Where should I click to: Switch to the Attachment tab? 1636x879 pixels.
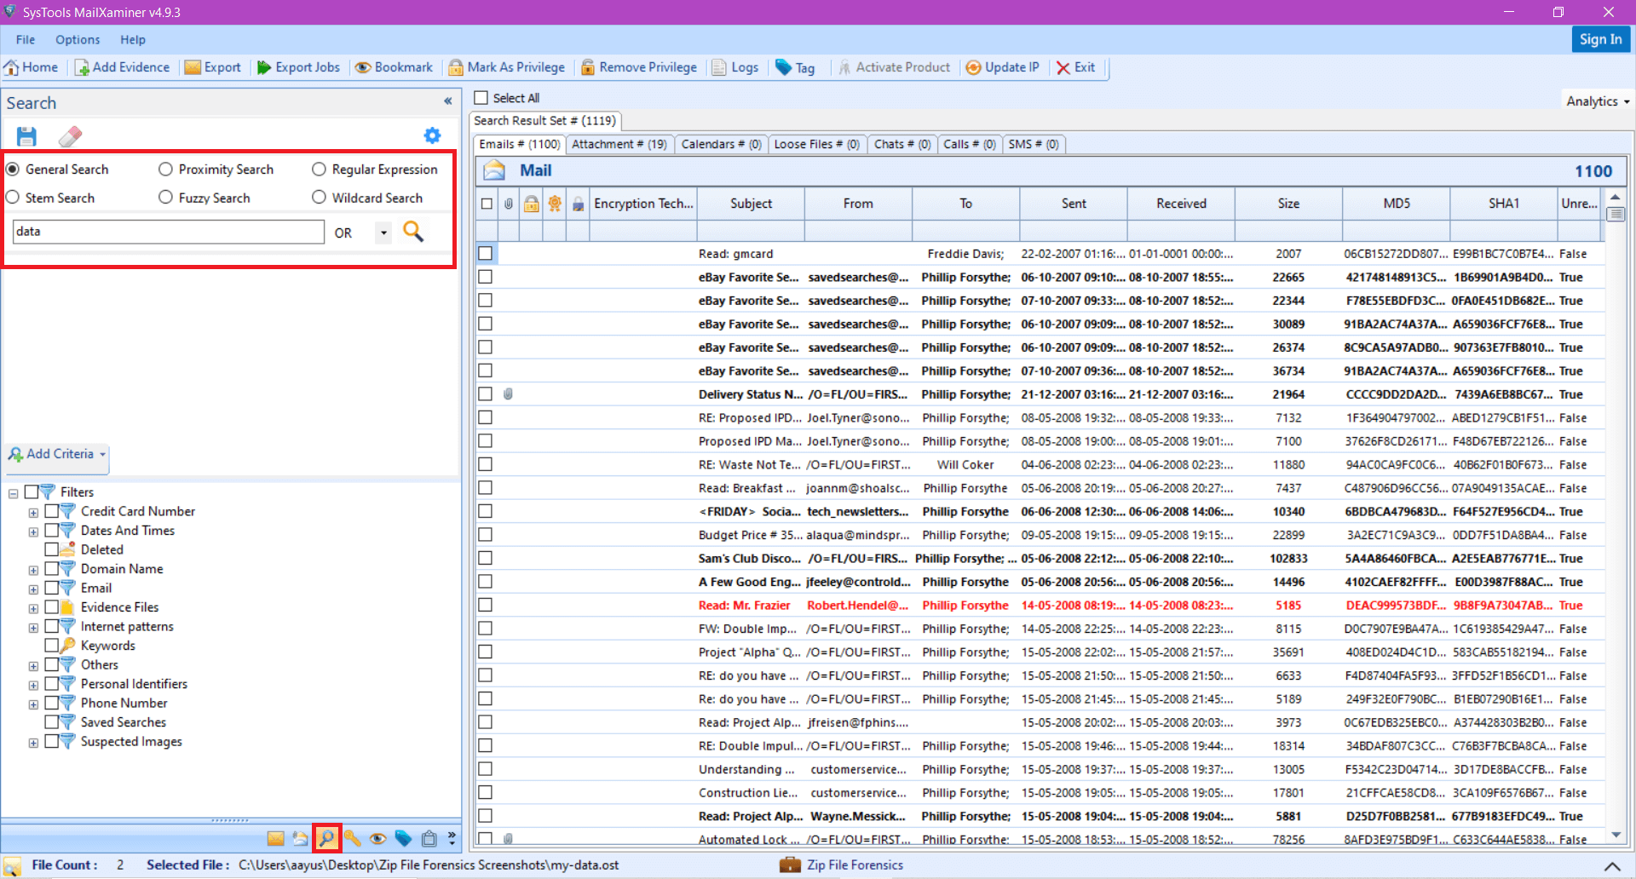point(619,144)
